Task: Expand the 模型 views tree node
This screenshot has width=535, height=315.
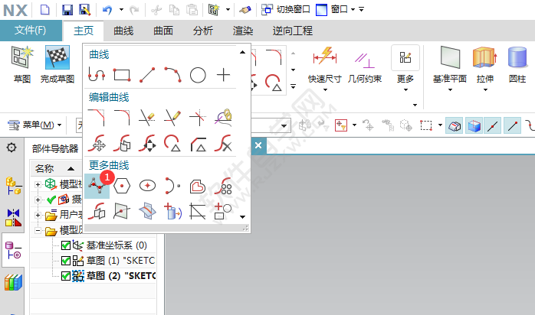Action: tap(38, 184)
